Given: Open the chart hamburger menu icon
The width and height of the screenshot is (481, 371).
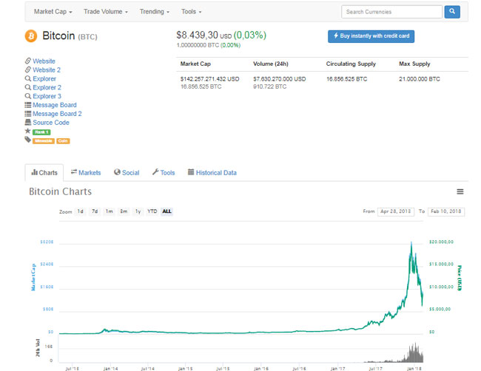Looking at the screenshot, I should coord(460,191).
